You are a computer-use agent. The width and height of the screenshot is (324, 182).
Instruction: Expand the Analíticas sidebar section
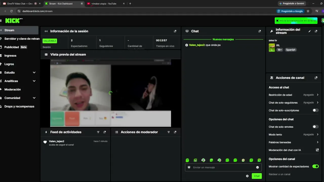(19, 81)
